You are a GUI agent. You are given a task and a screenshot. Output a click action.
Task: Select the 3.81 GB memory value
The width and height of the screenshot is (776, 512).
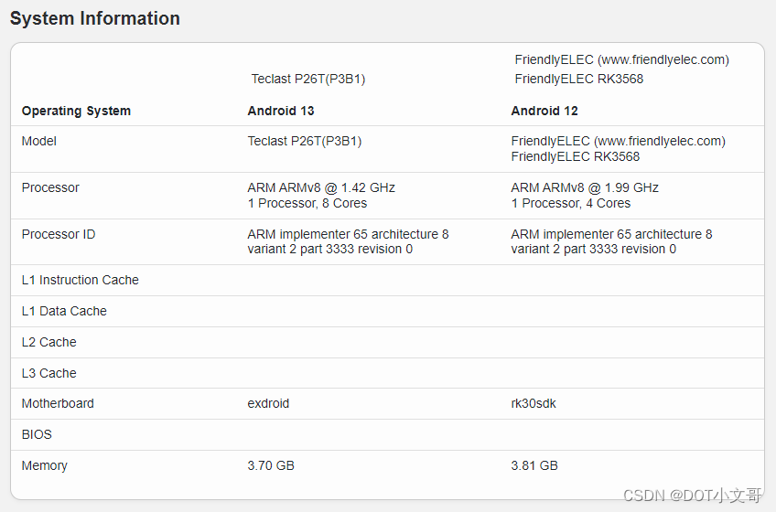[x=534, y=465]
